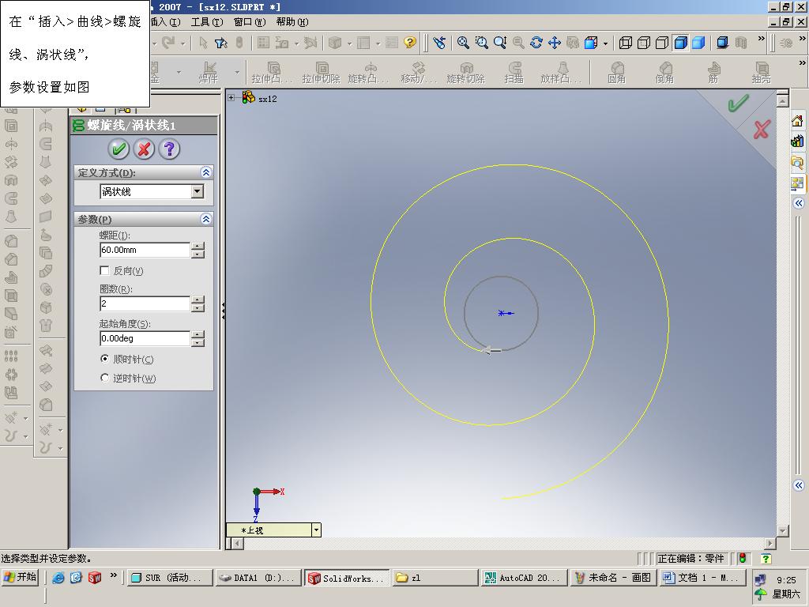The image size is (809, 607).
Task: Switch to Shaded with Edges display icon
Action: 680,43
